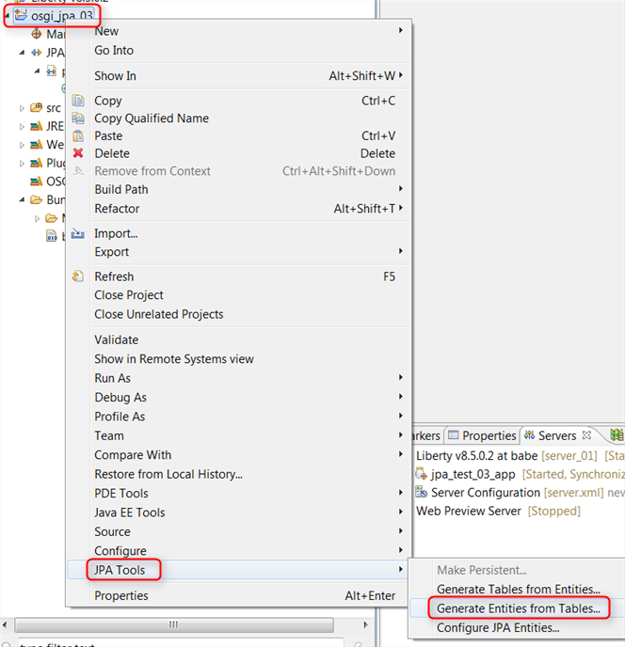Open the New submenu arrow
The width and height of the screenshot is (625, 647).
click(401, 31)
